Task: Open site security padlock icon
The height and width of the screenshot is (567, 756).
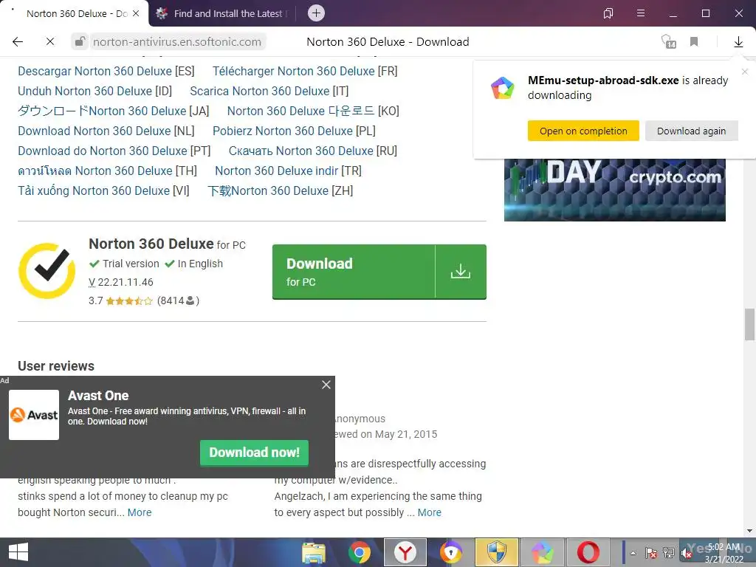Action: 80,42
